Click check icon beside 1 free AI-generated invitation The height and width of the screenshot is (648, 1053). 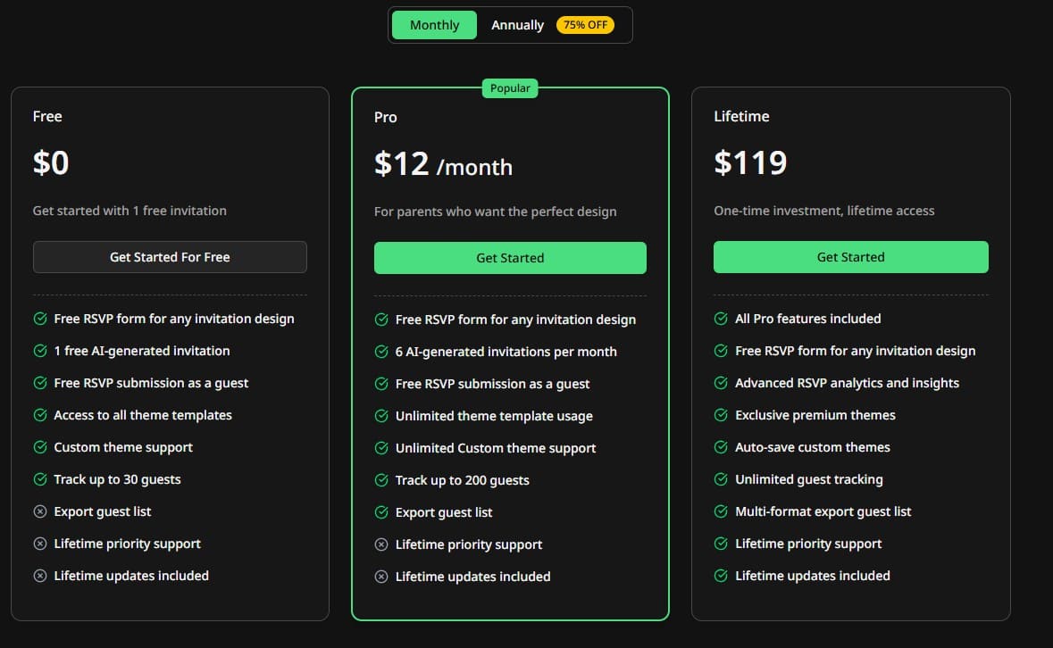click(x=40, y=351)
